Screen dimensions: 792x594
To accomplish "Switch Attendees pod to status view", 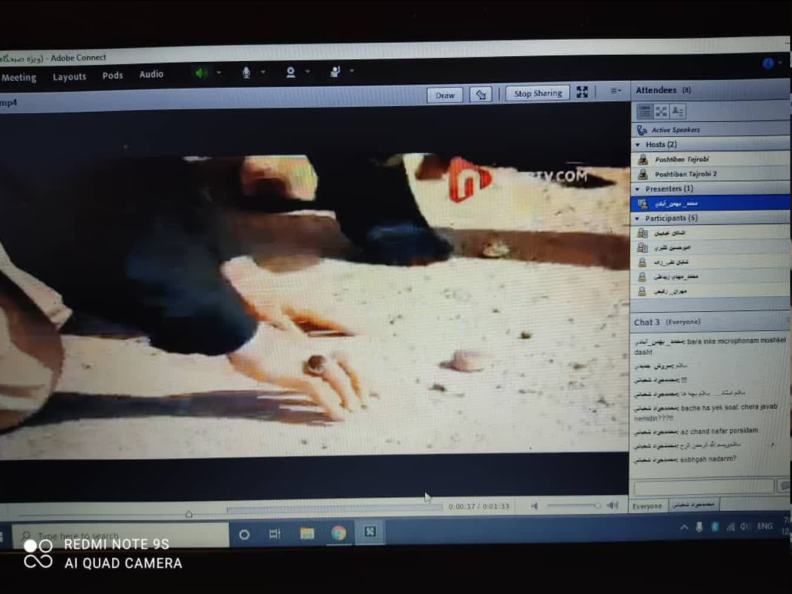I will coord(677,111).
